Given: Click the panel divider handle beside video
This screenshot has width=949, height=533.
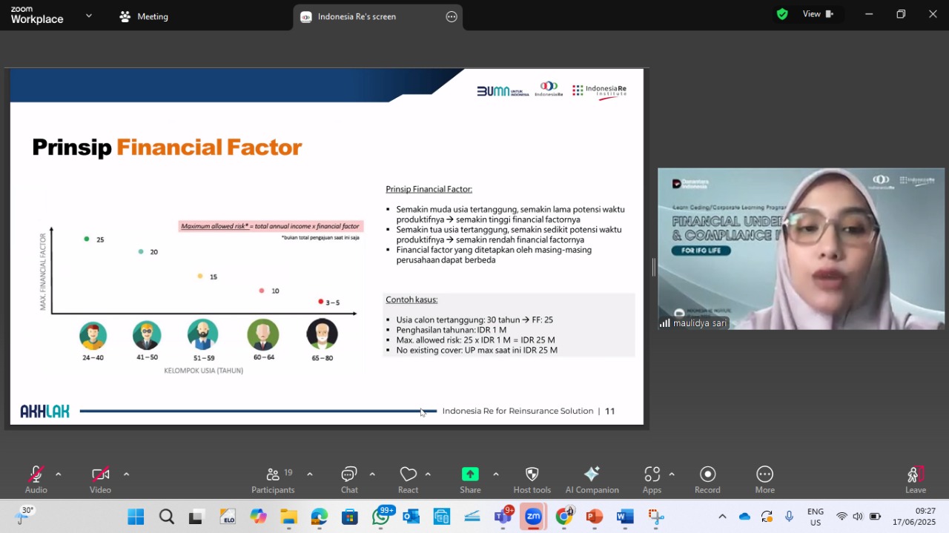Looking at the screenshot, I should click(x=653, y=268).
